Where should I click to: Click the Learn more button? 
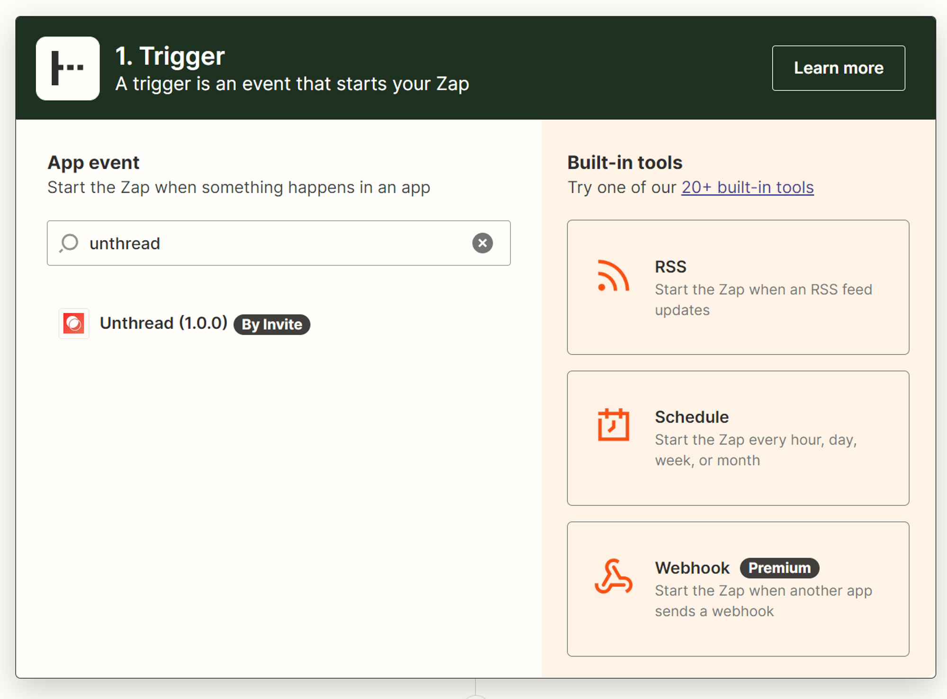pyautogui.click(x=838, y=68)
